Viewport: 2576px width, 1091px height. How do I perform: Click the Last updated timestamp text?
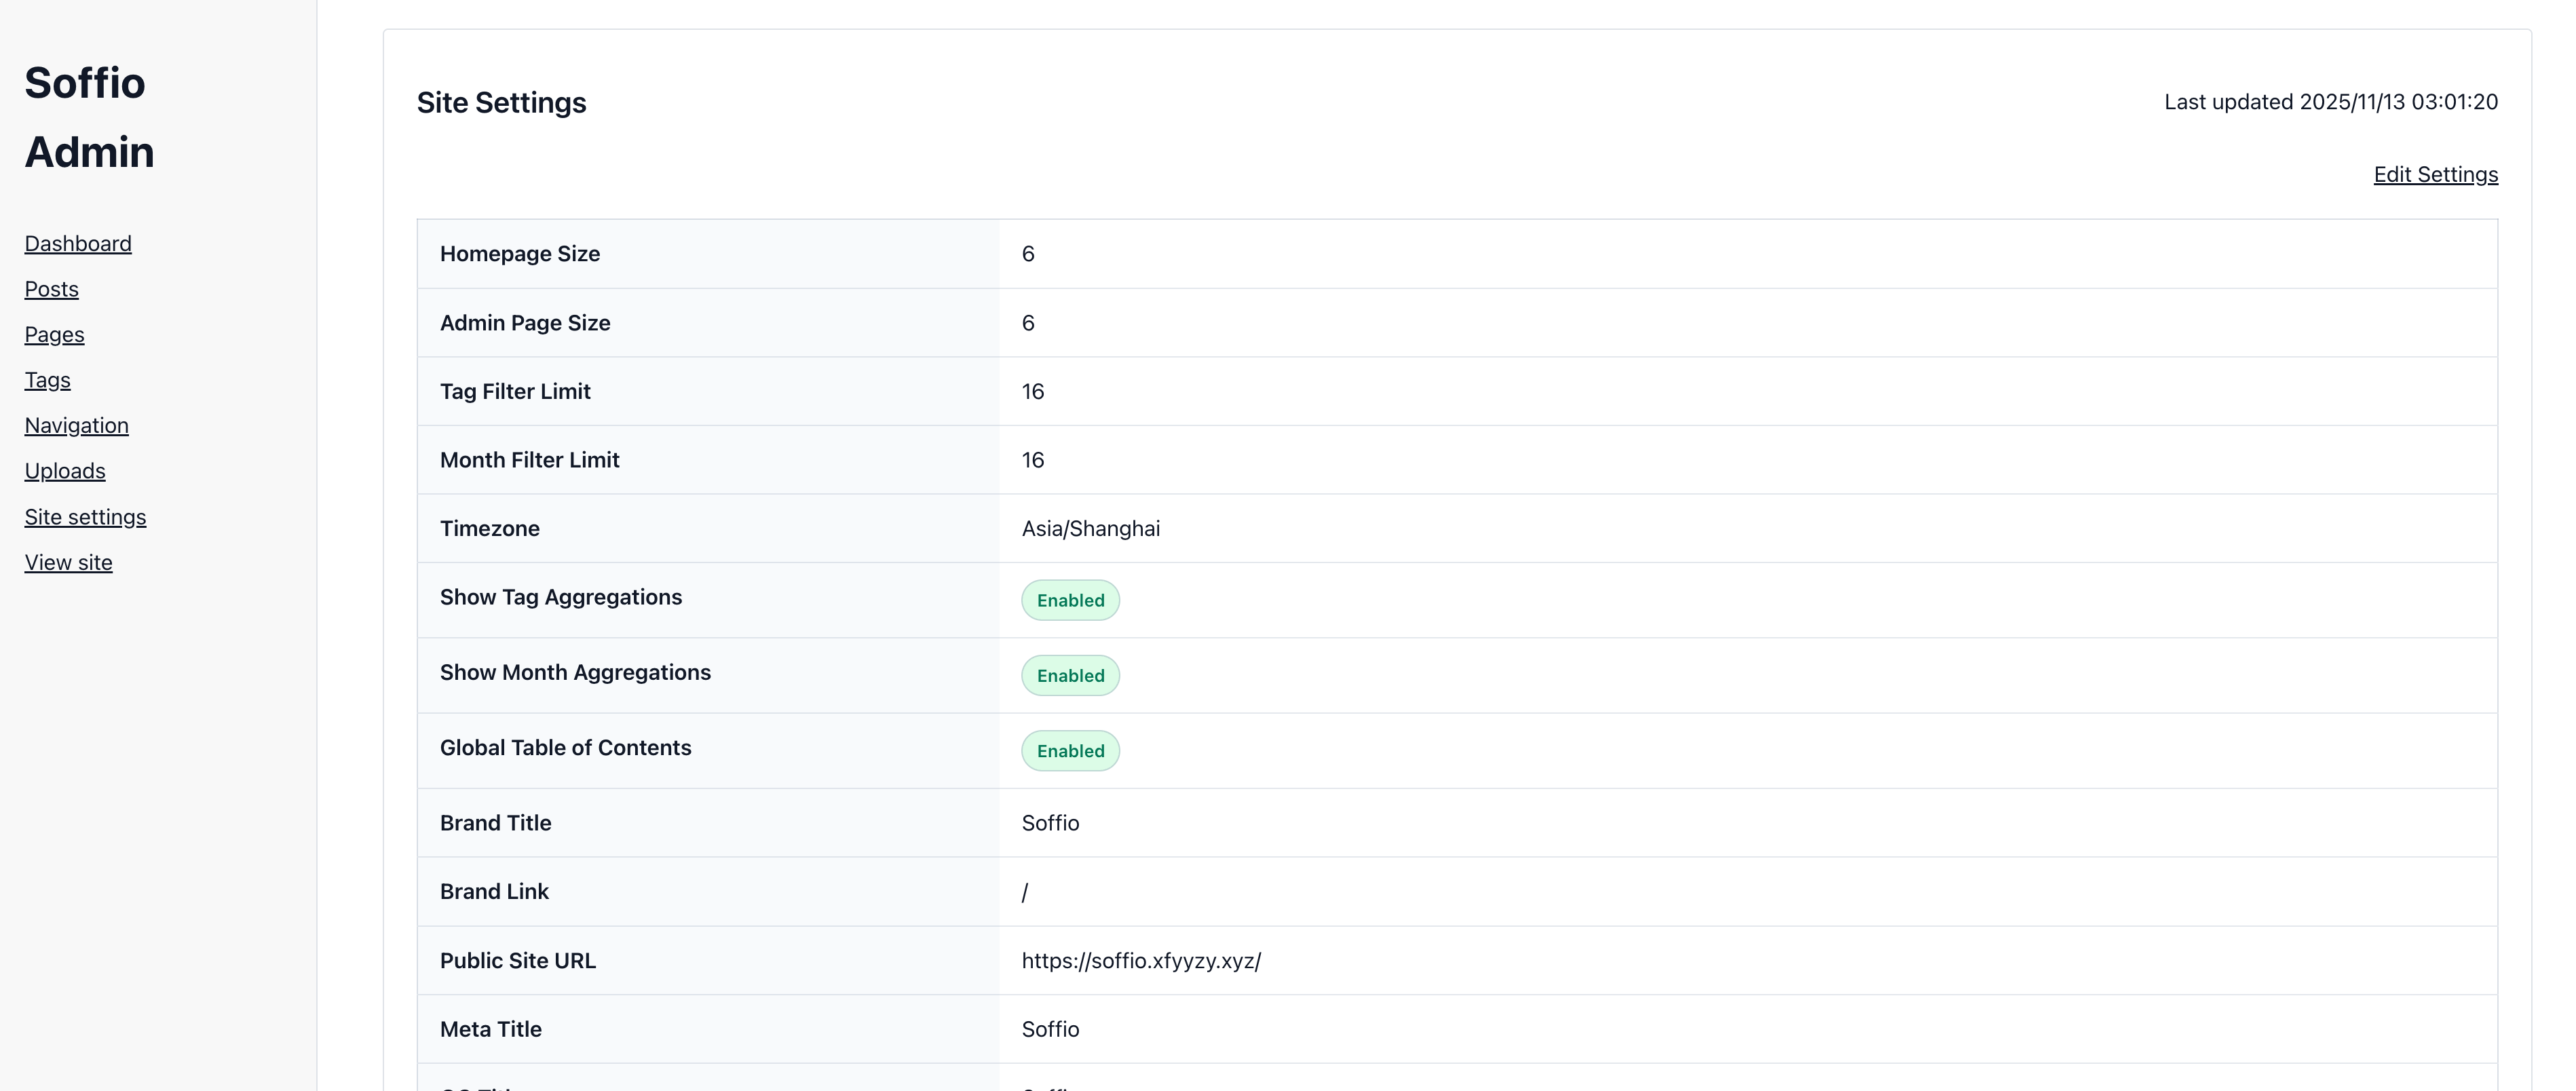(2330, 102)
